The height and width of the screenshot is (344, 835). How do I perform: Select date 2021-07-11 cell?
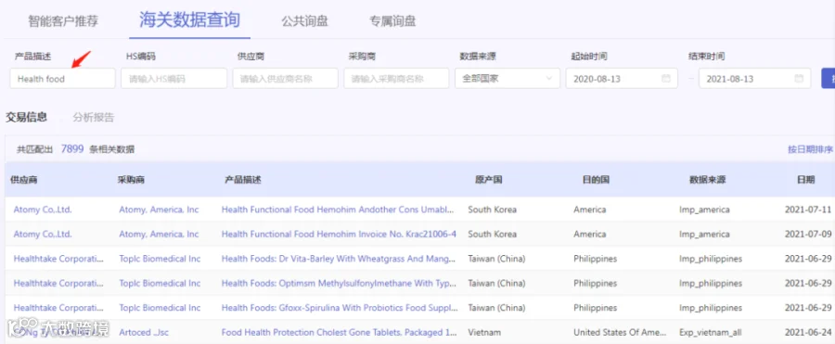(808, 210)
